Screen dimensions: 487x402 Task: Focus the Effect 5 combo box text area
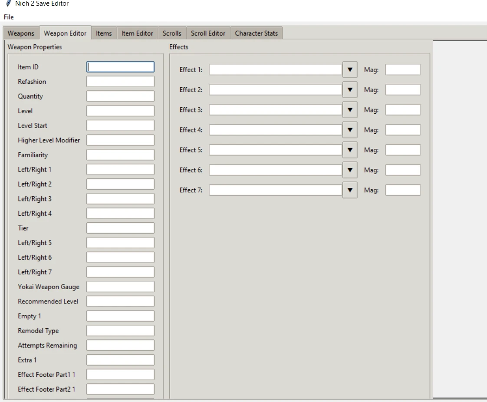coord(275,150)
